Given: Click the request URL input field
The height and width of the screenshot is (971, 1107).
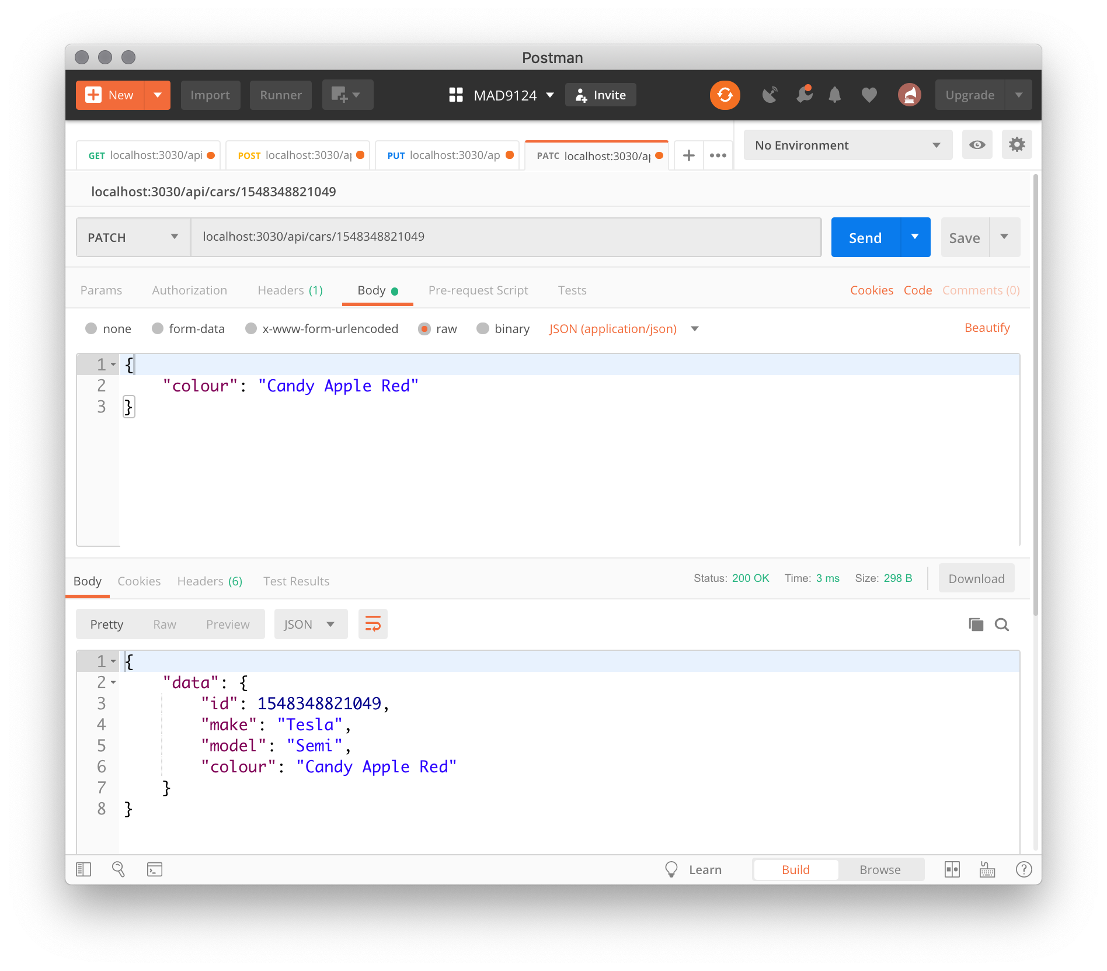Looking at the screenshot, I should coord(505,237).
